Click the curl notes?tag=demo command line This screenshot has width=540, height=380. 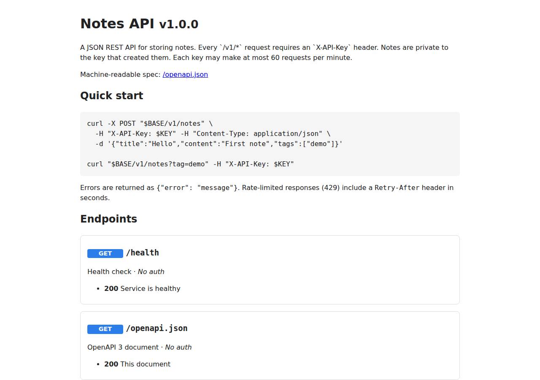pos(191,164)
